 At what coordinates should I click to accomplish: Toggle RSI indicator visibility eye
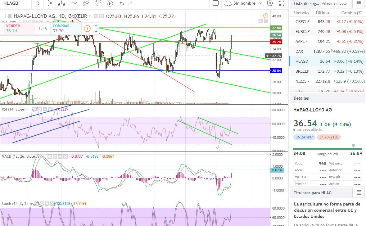point(34,109)
